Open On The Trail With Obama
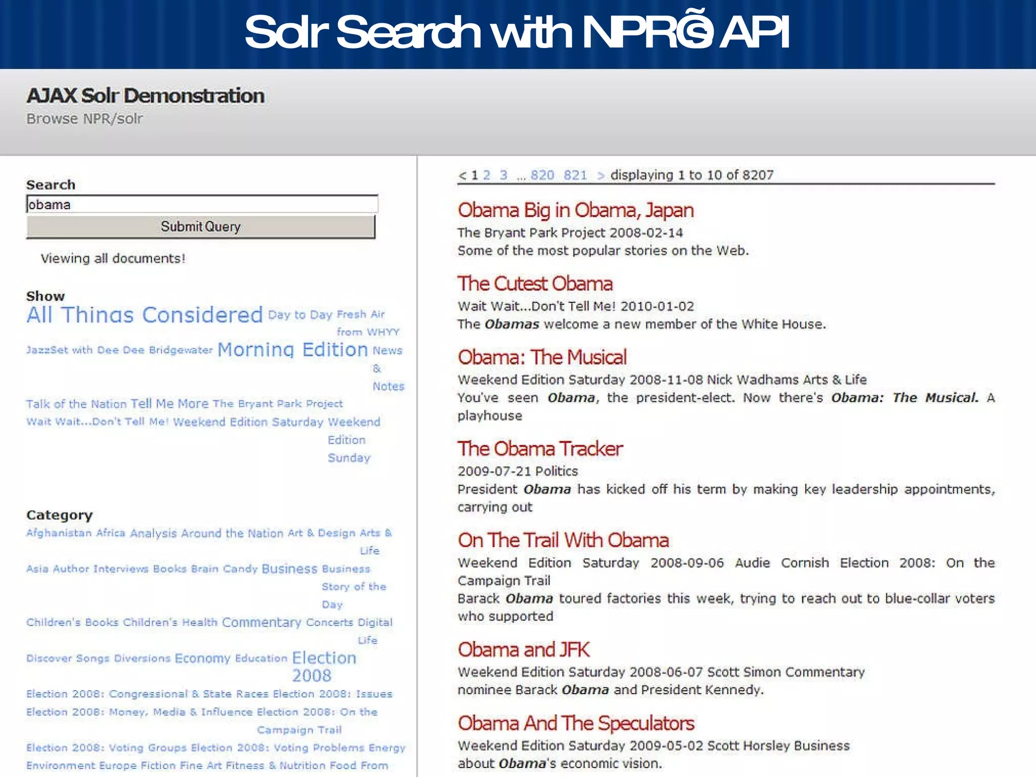1036x777 pixels. [563, 540]
